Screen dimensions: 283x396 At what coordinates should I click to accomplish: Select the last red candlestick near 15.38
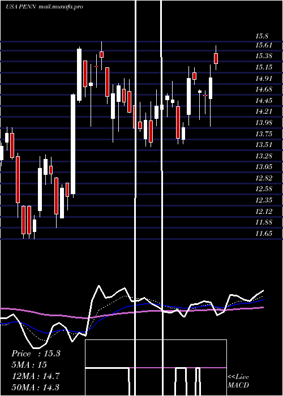click(x=216, y=58)
